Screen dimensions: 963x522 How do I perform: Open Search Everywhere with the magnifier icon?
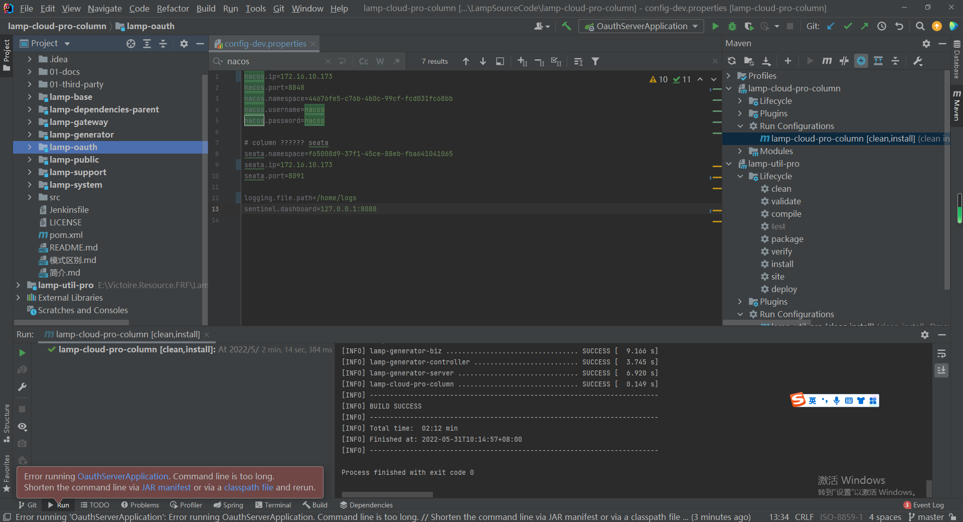tap(920, 26)
